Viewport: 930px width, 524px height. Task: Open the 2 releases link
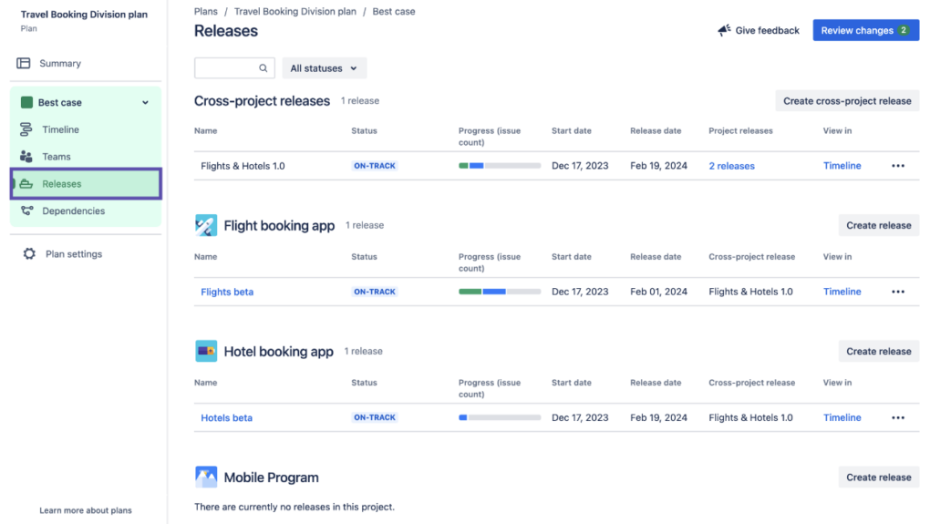click(x=731, y=166)
